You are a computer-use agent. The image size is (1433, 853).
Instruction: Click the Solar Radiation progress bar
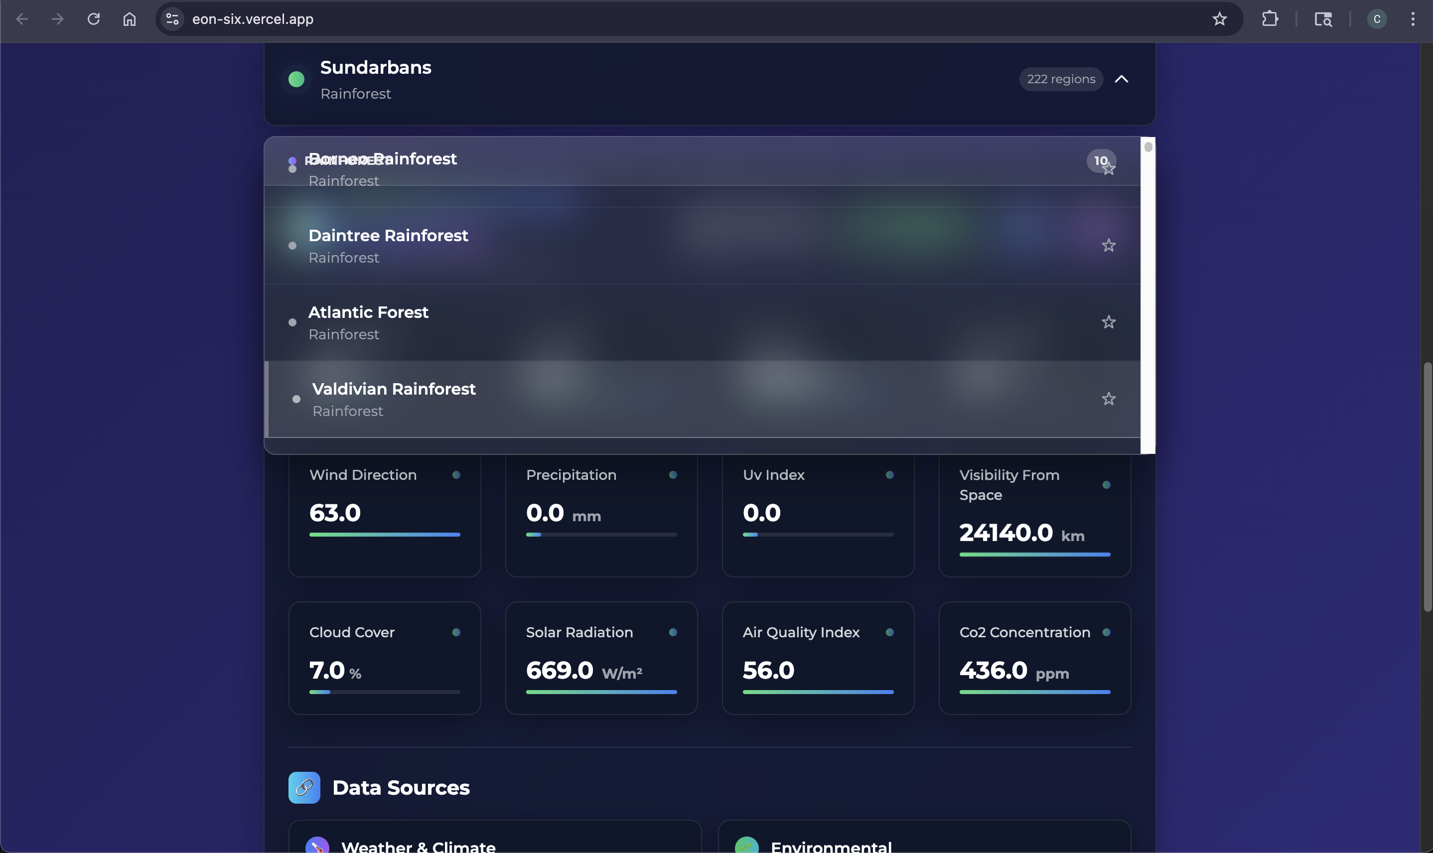[x=601, y=692]
